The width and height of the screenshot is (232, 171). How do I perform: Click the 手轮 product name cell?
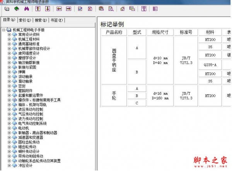pos(114,96)
